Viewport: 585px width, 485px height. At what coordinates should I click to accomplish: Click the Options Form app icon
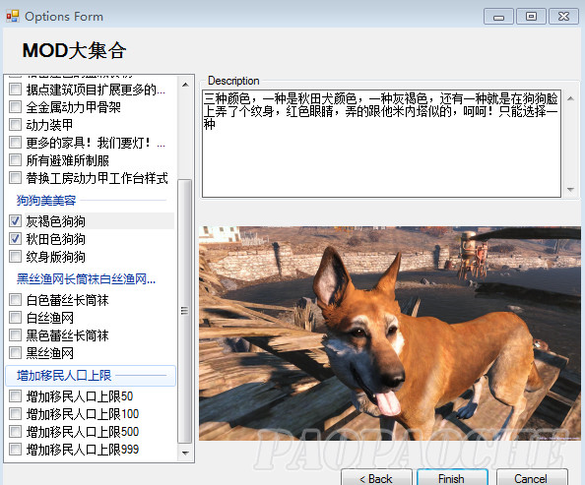tap(13, 16)
